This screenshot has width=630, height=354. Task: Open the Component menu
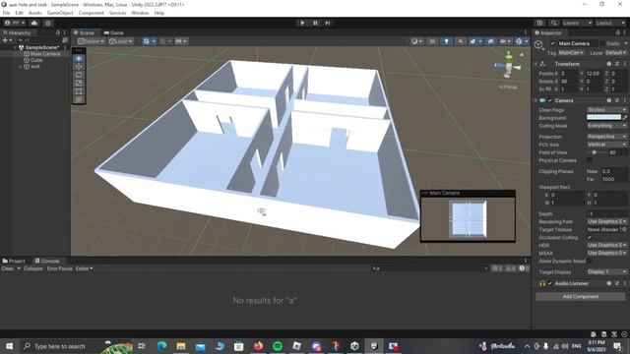[92, 13]
